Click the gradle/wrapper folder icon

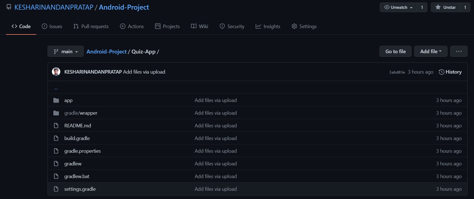(56, 113)
